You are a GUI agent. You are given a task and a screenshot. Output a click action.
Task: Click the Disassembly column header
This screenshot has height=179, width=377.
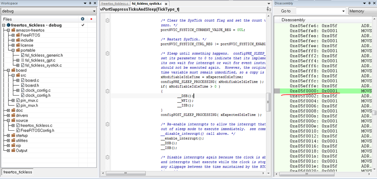click(325, 20)
